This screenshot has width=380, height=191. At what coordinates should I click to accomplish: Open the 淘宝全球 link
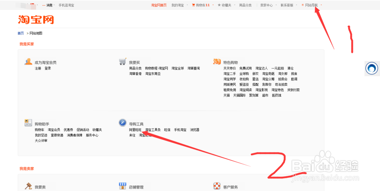[x=177, y=68]
